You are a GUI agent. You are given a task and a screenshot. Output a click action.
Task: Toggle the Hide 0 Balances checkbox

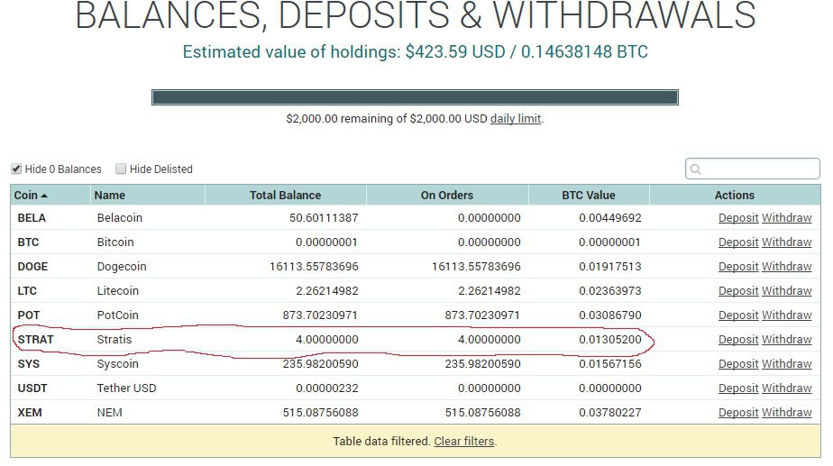click(x=16, y=169)
